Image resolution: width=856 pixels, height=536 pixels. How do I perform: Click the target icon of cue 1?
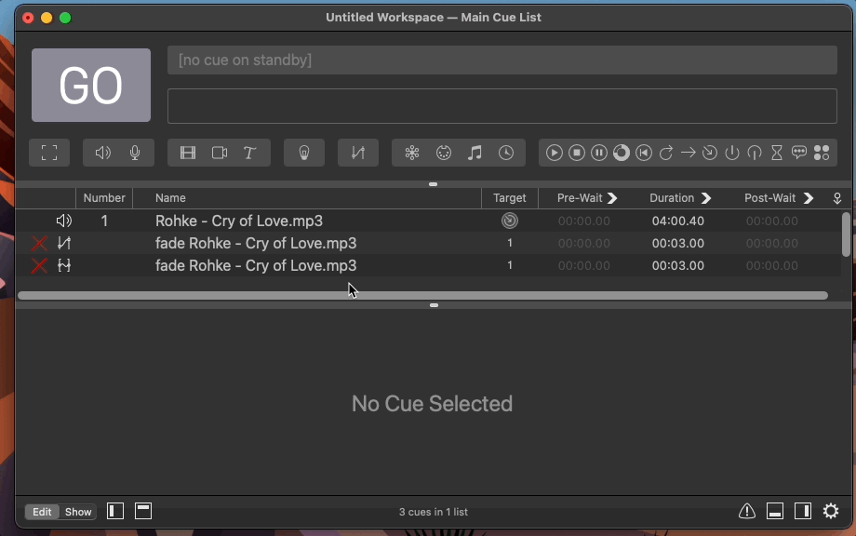pos(510,221)
